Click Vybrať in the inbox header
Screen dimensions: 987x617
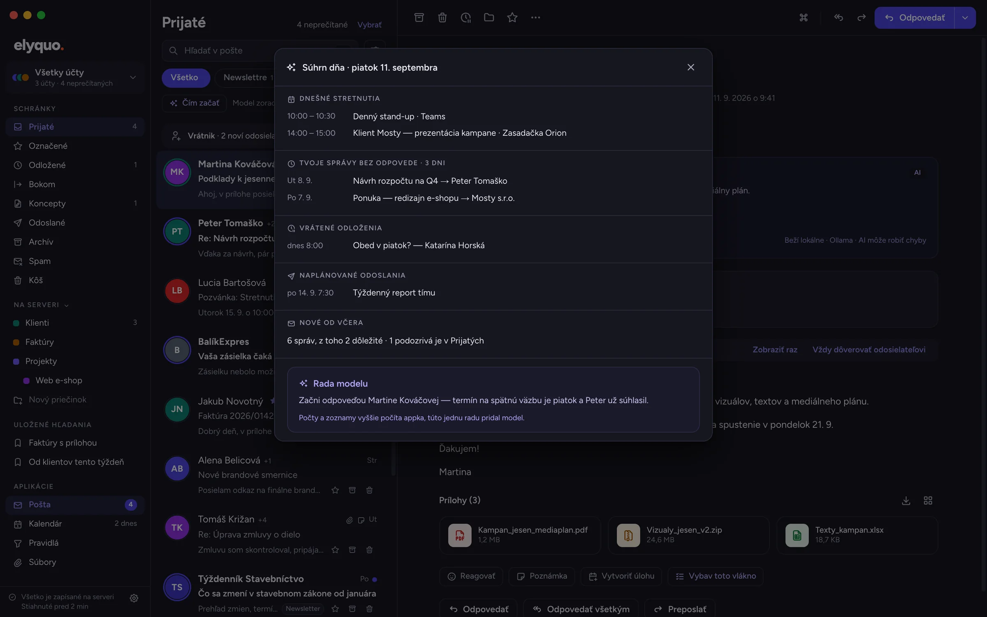point(369,25)
